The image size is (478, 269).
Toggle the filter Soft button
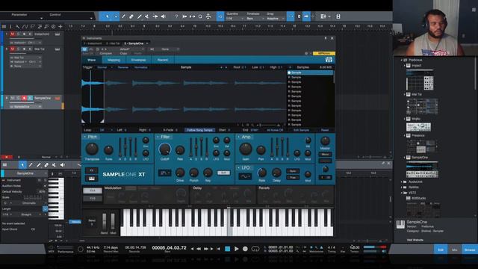(223, 173)
